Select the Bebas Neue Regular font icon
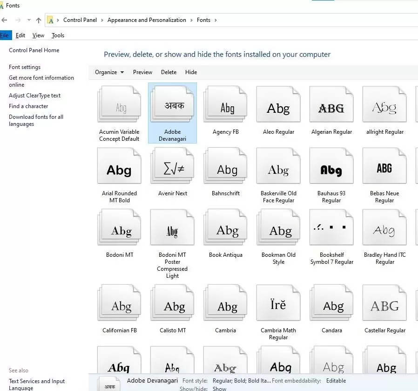 [x=384, y=166]
